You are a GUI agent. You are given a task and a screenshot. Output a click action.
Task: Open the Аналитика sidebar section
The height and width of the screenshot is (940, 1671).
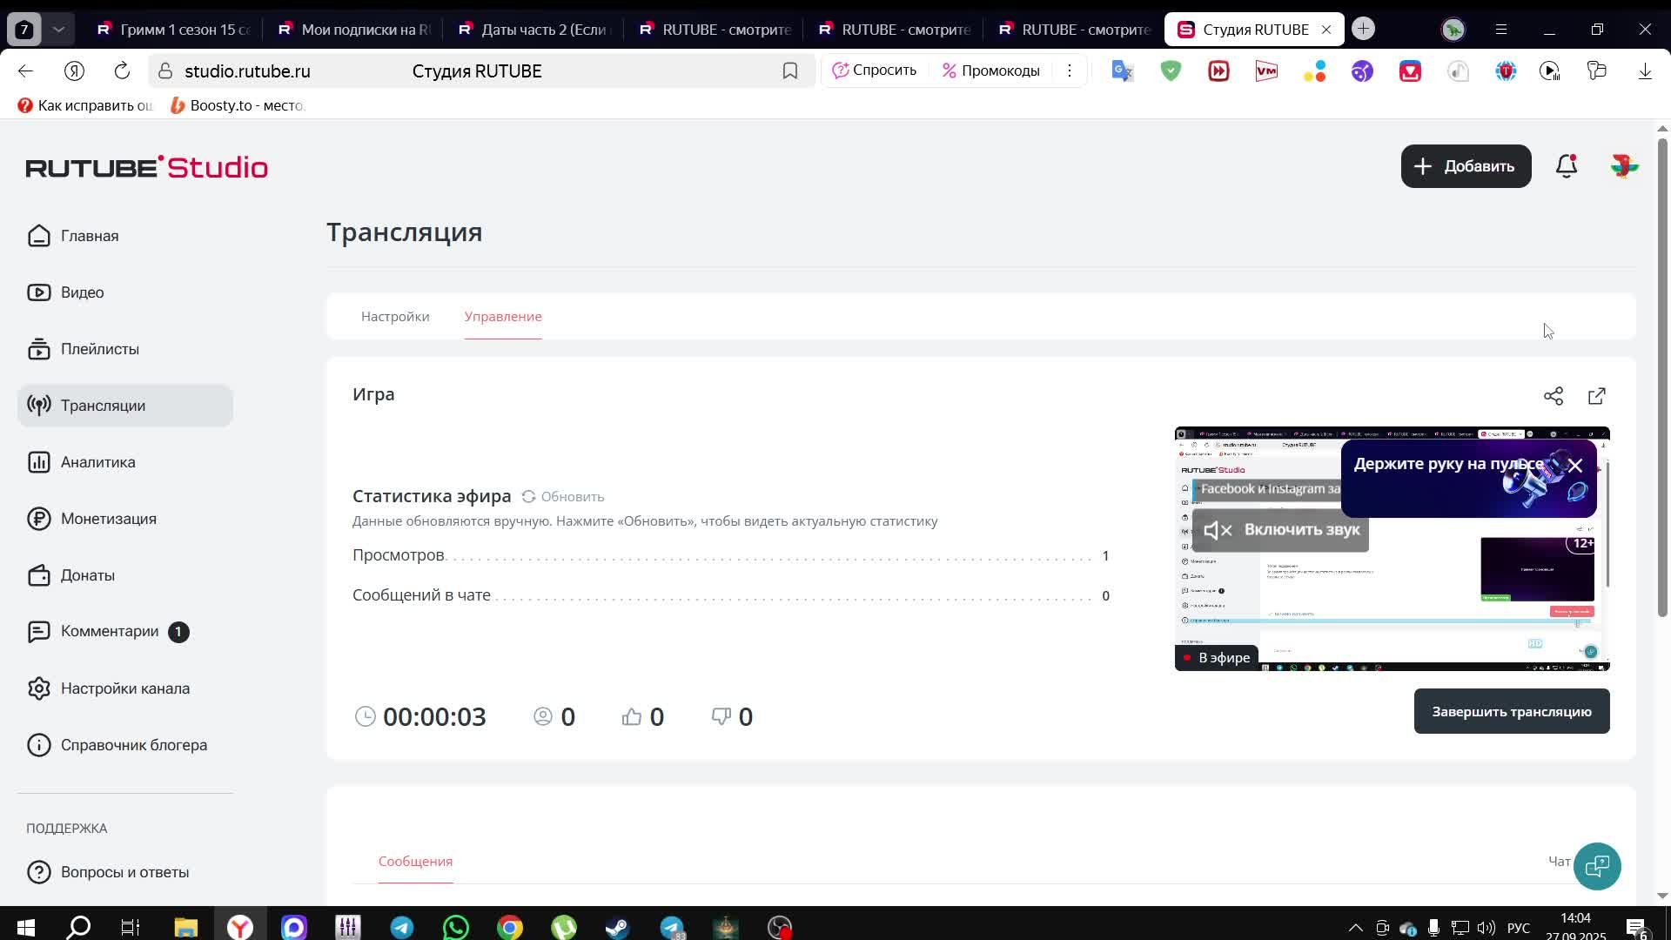[x=97, y=462]
